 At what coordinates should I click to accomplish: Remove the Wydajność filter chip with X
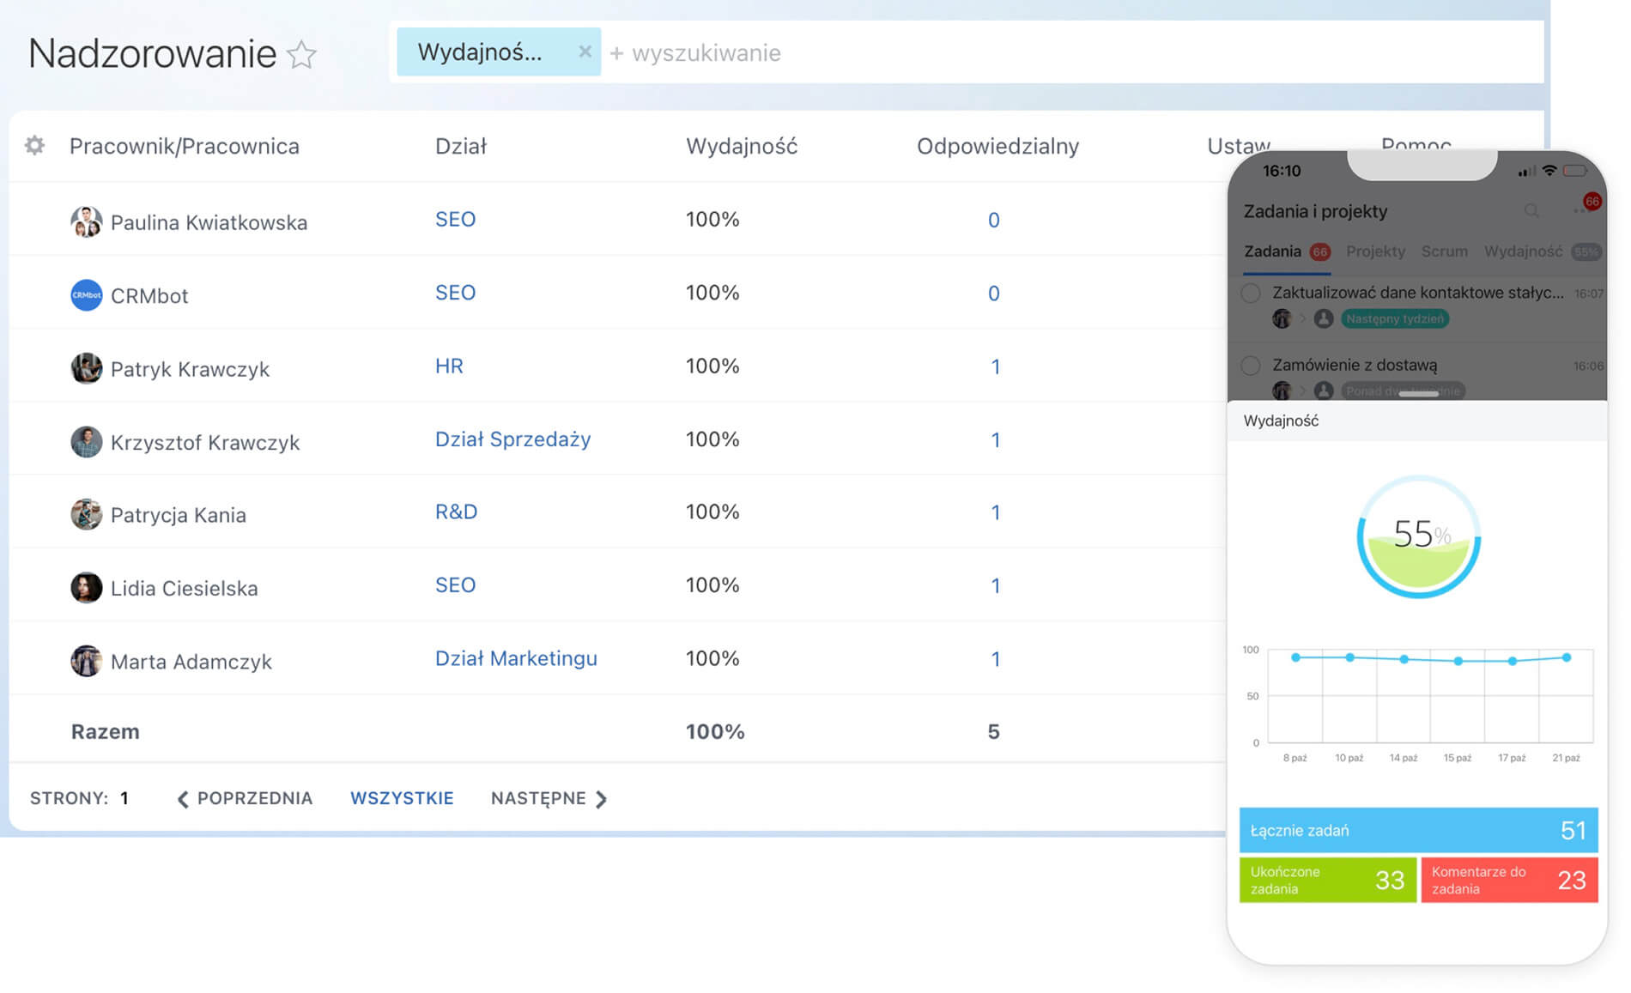585,51
